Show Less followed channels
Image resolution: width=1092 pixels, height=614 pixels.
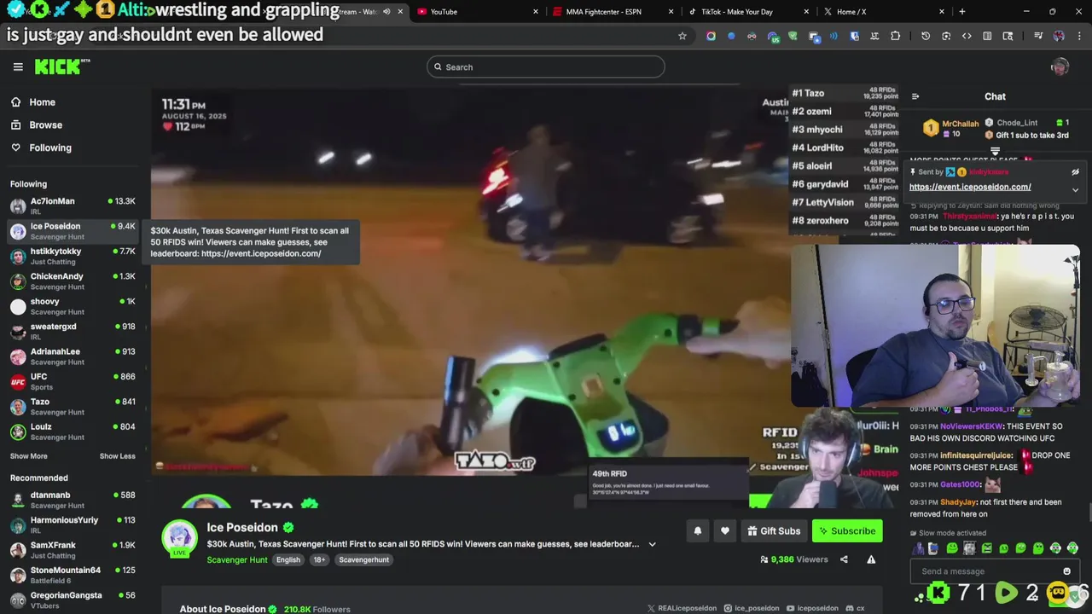point(117,456)
